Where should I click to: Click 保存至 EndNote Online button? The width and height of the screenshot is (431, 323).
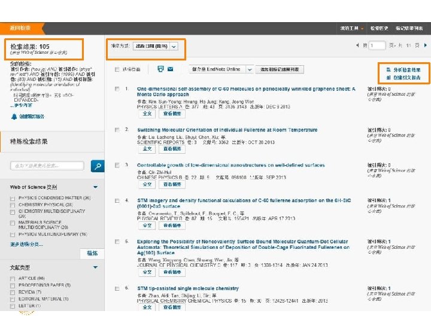pyautogui.click(x=217, y=69)
